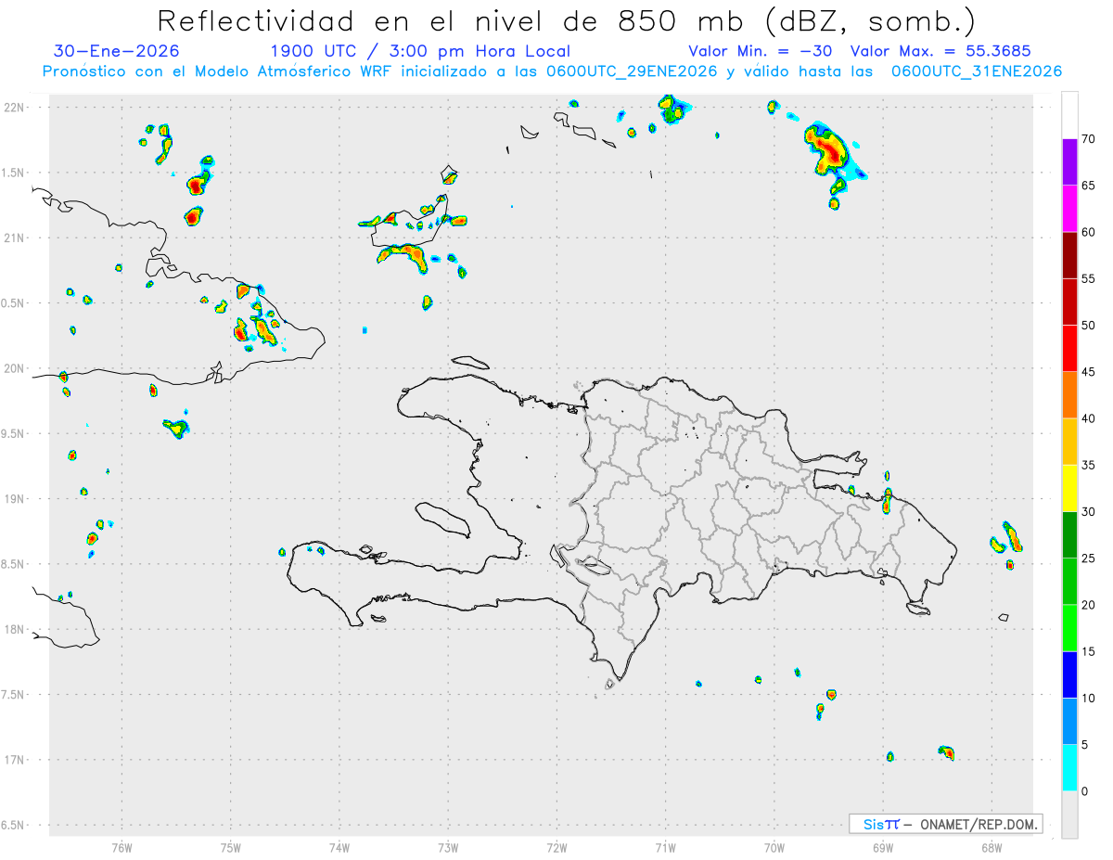Viewport: 1113px width, 860px height.
Task: Pick the purple 65–70 dBZ legend swatch
Action: pos(1069,161)
